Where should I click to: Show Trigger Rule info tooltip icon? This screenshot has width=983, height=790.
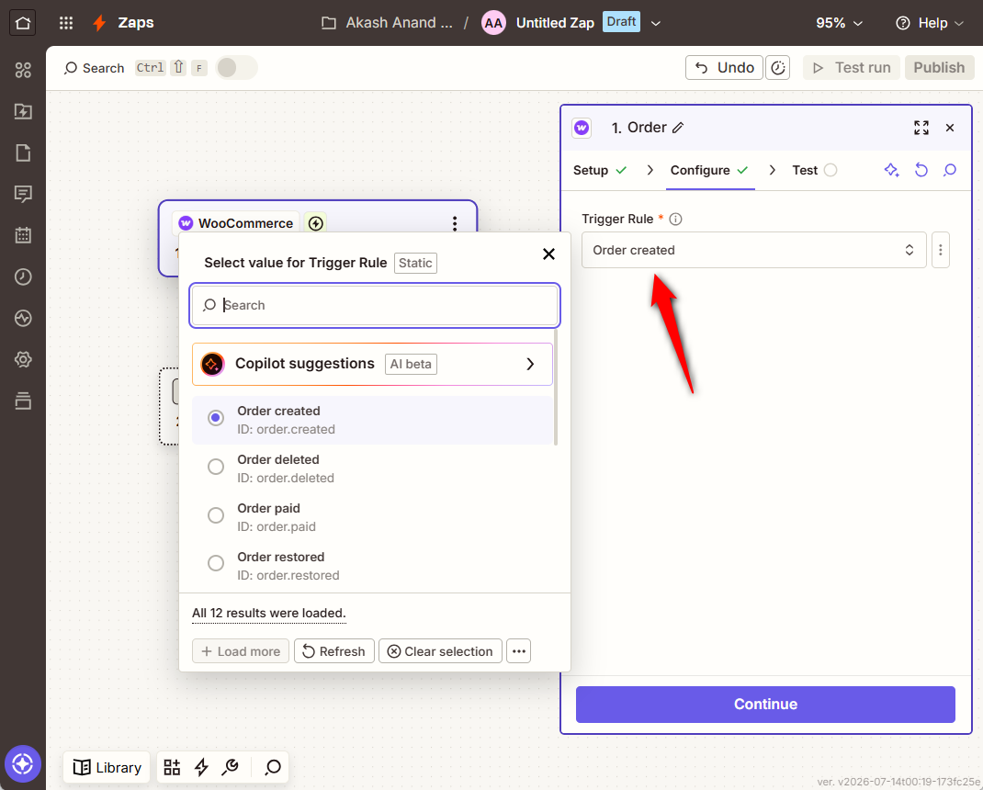point(675,219)
